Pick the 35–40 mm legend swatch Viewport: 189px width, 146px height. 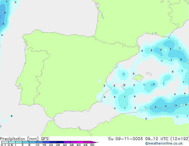pyautogui.click(x=74, y=142)
